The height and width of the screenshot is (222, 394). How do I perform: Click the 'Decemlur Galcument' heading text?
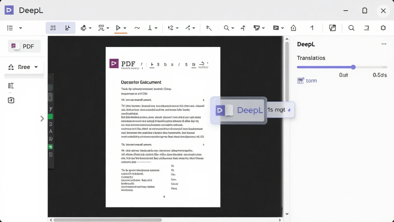[x=141, y=82]
